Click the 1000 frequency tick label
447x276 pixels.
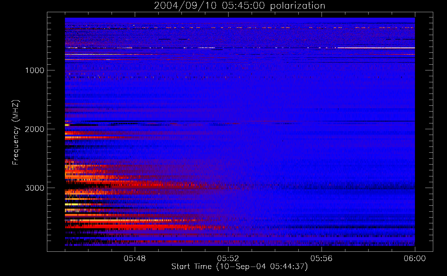(35, 70)
